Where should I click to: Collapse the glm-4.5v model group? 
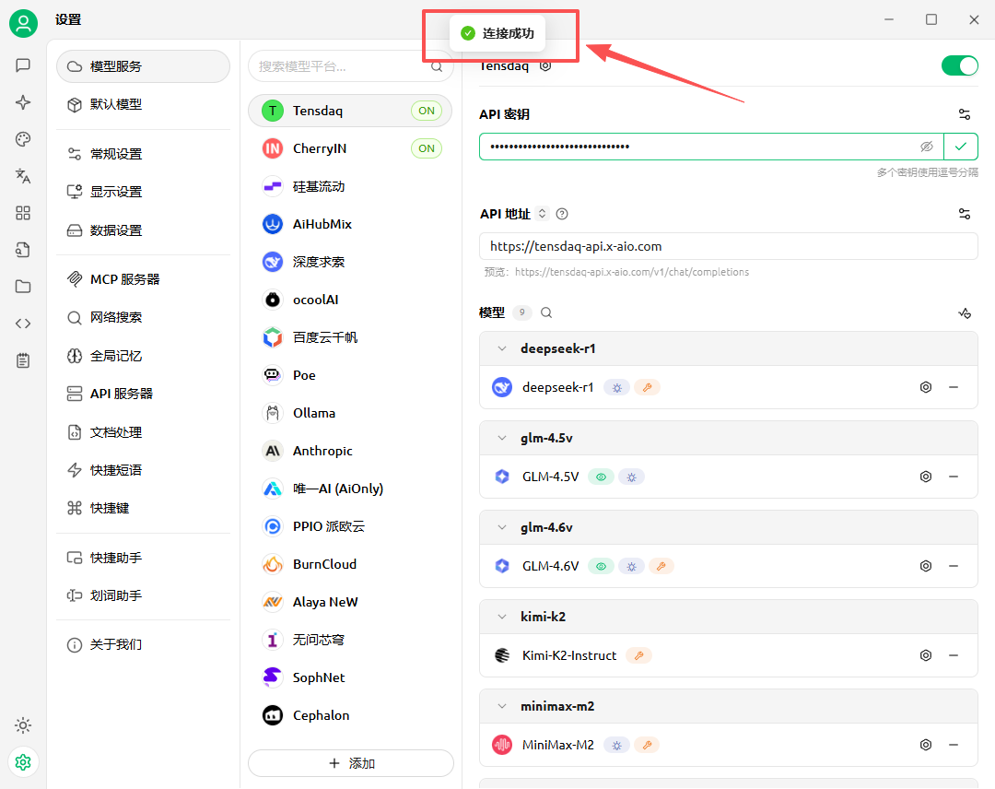coord(502,438)
